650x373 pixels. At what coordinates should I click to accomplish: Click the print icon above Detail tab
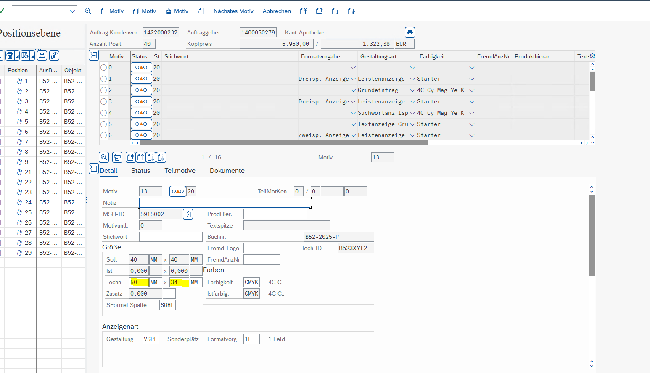(117, 157)
